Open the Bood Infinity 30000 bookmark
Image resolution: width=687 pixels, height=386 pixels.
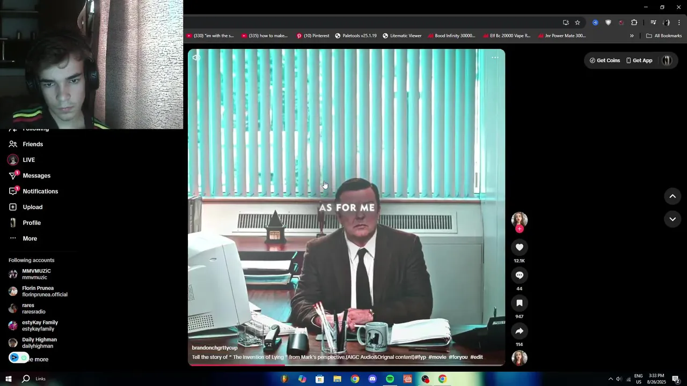tap(451, 36)
